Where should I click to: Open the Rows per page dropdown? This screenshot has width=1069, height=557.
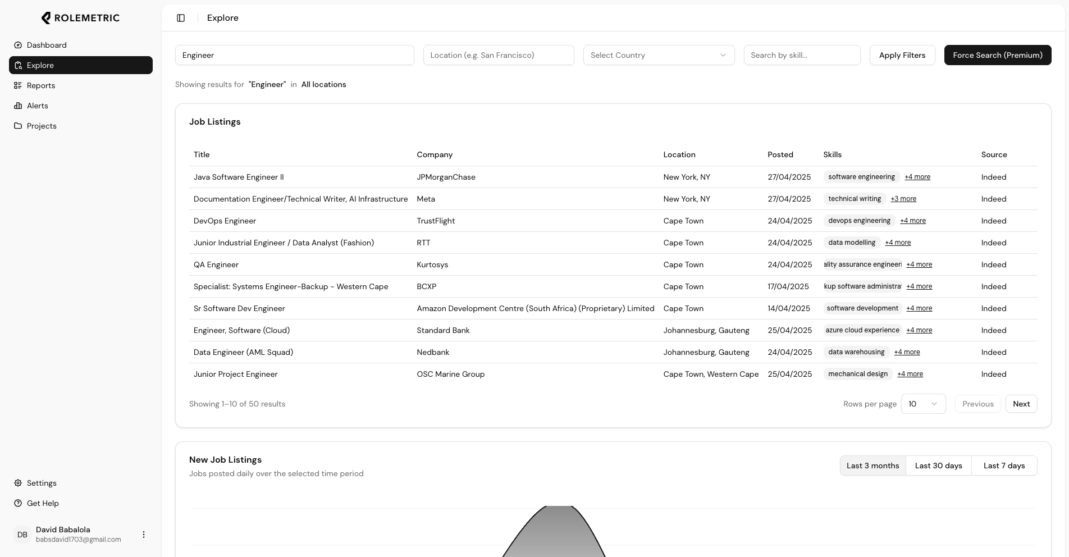(x=924, y=404)
